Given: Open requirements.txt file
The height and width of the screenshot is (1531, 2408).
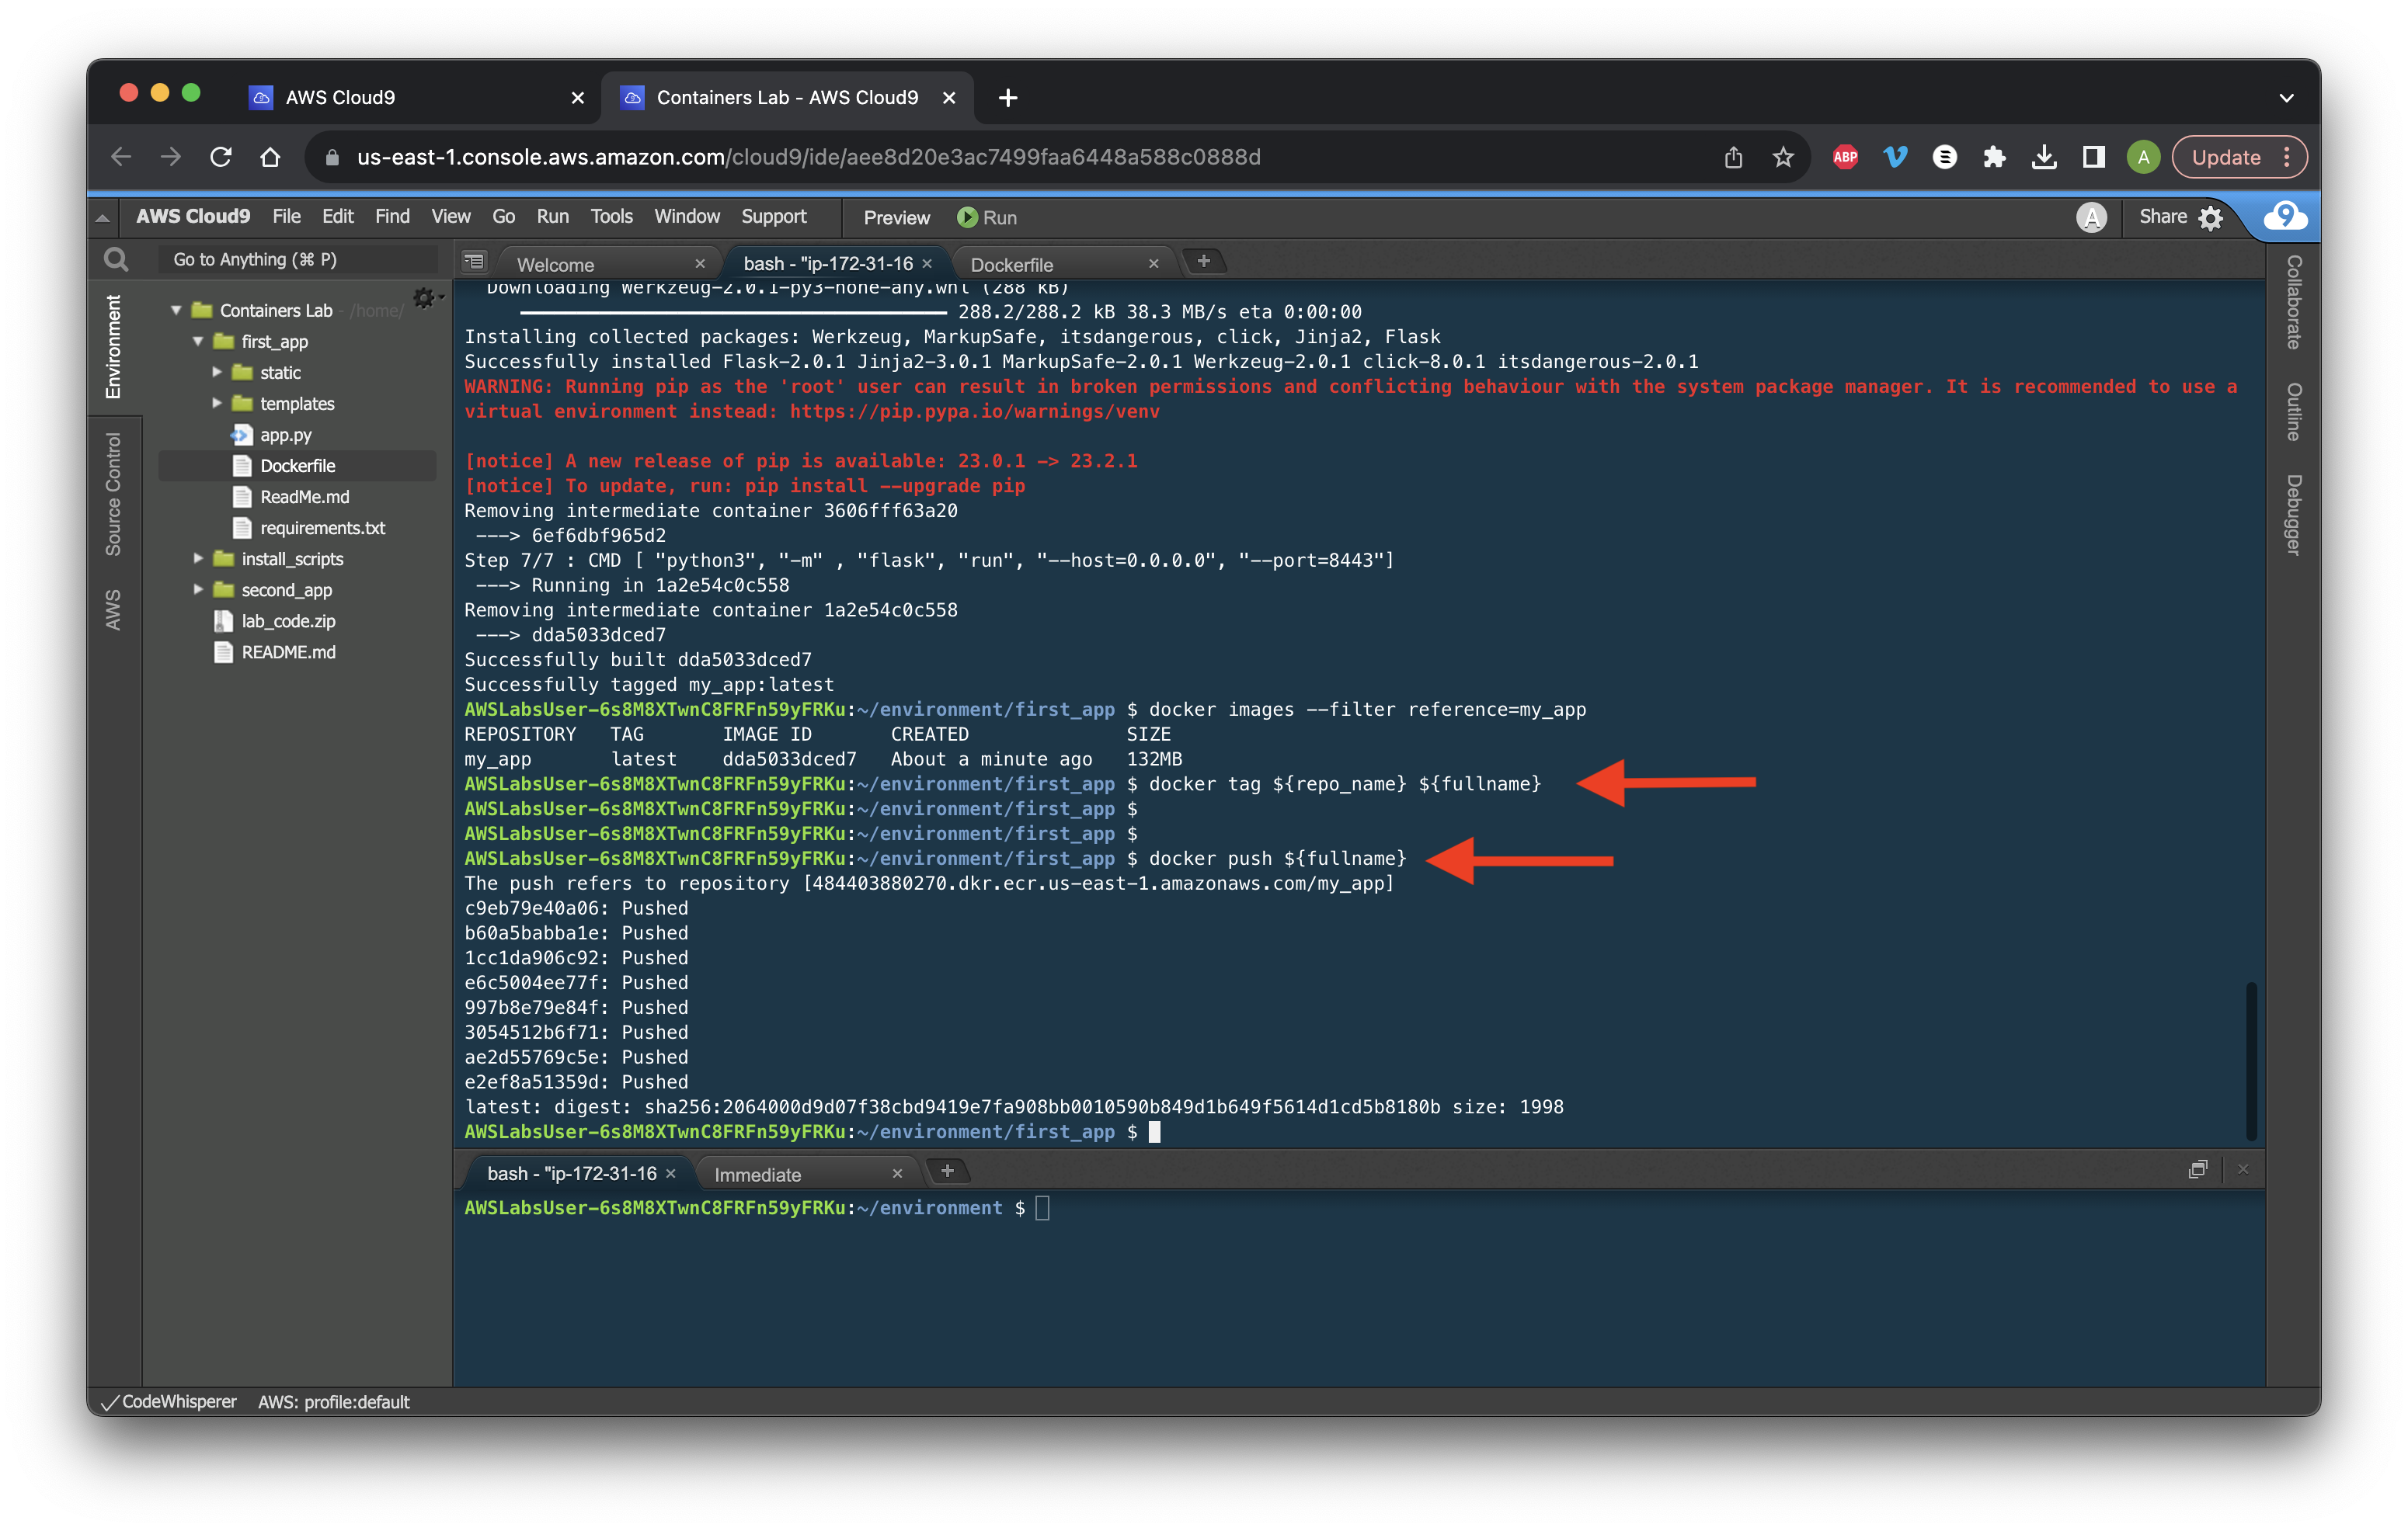Looking at the screenshot, I should 322,528.
